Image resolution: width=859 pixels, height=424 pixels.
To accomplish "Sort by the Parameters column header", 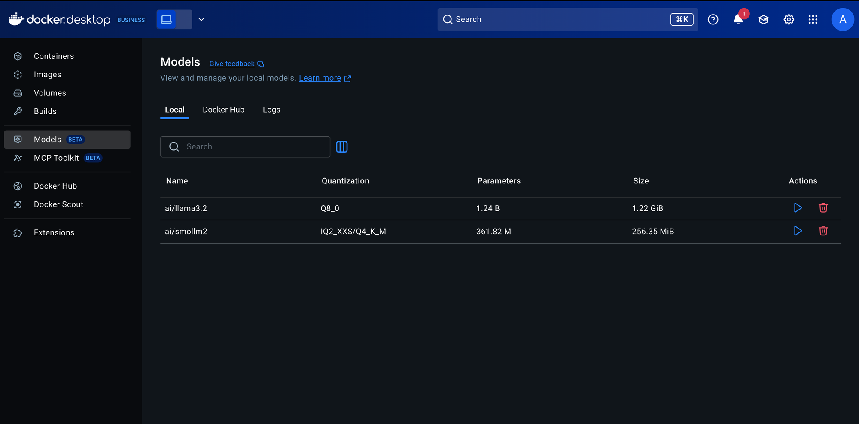I will (x=499, y=181).
